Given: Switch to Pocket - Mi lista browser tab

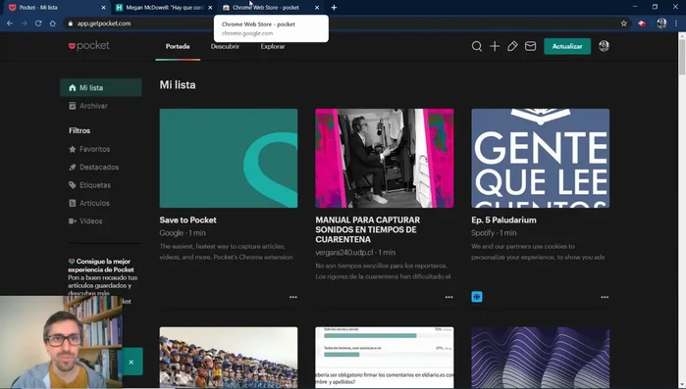Looking at the screenshot, I should [56, 8].
